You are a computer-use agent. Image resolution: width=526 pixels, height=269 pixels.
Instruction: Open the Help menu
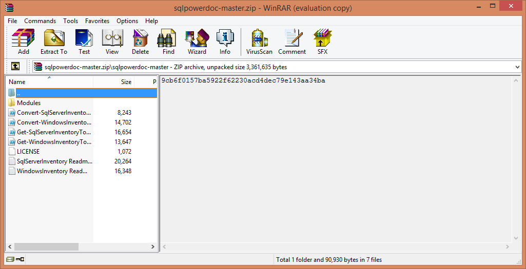click(x=151, y=21)
